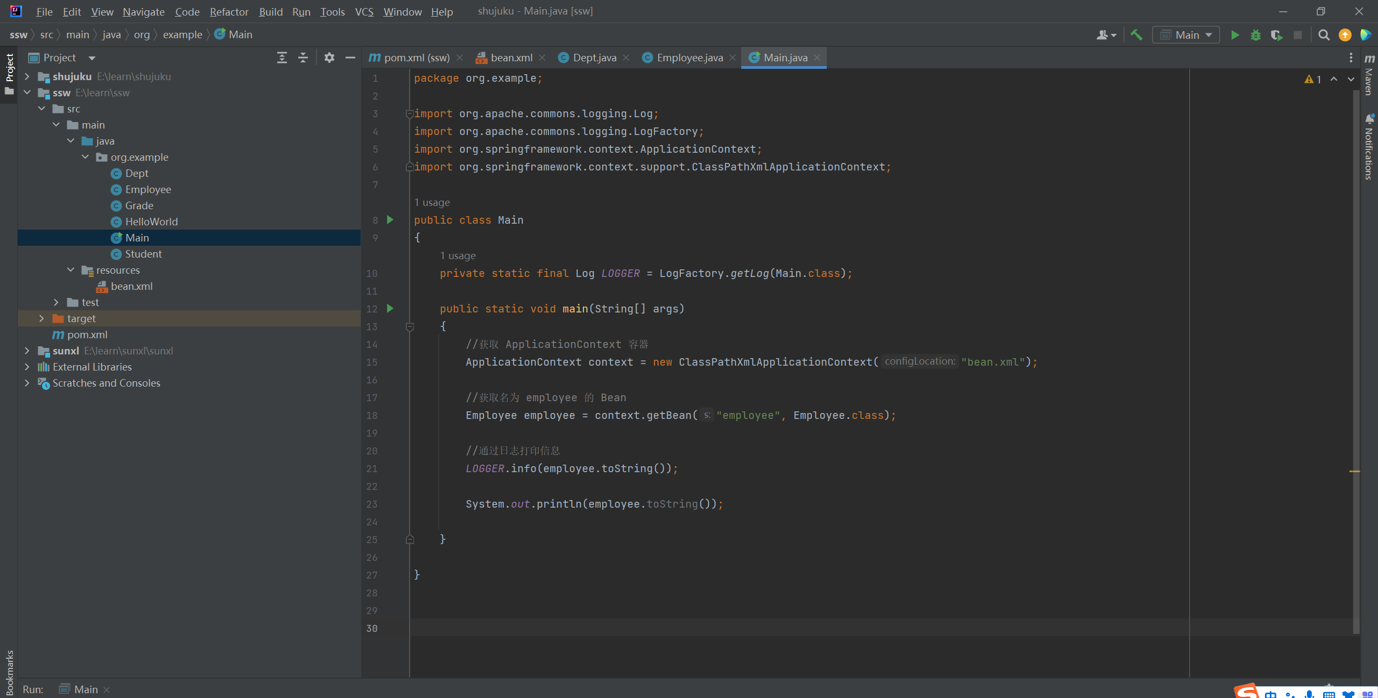The width and height of the screenshot is (1378, 698).
Task: Toggle the Maven tool window
Action: tap(1369, 75)
